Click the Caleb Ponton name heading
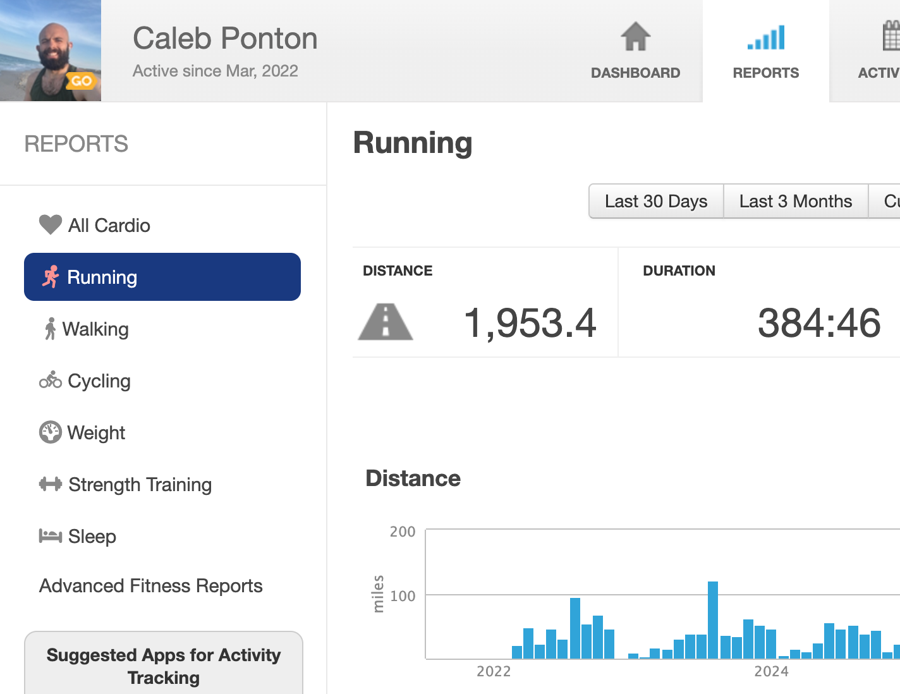This screenshot has width=900, height=694. point(225,39)
